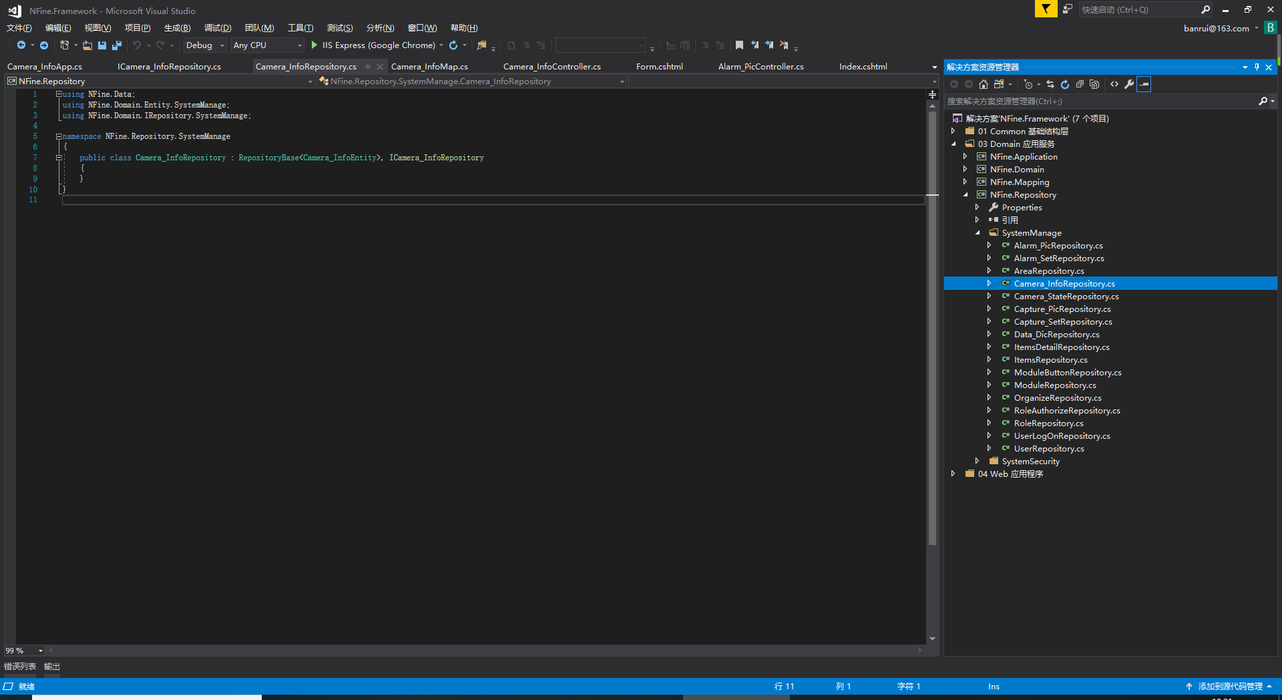Click the New Project toolbar icon
Screen dimensions: 1282x700
65,45
